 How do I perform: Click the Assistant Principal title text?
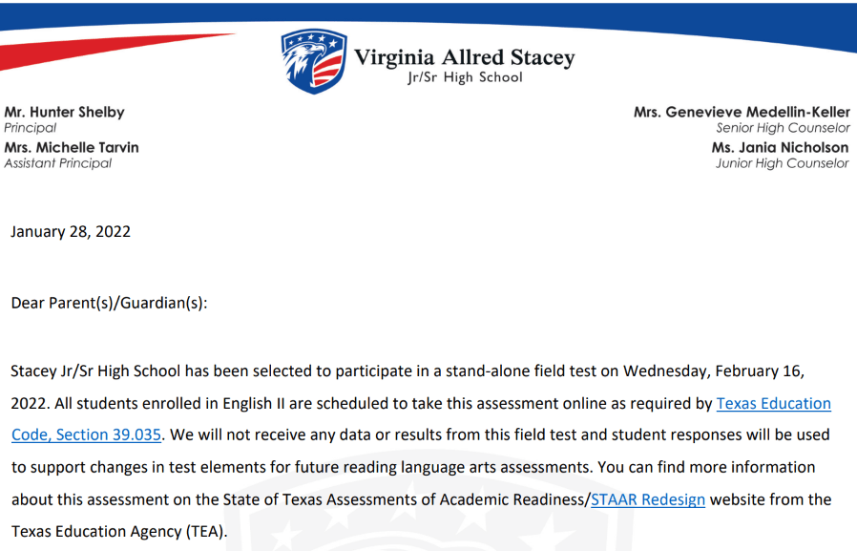point(58,163)
